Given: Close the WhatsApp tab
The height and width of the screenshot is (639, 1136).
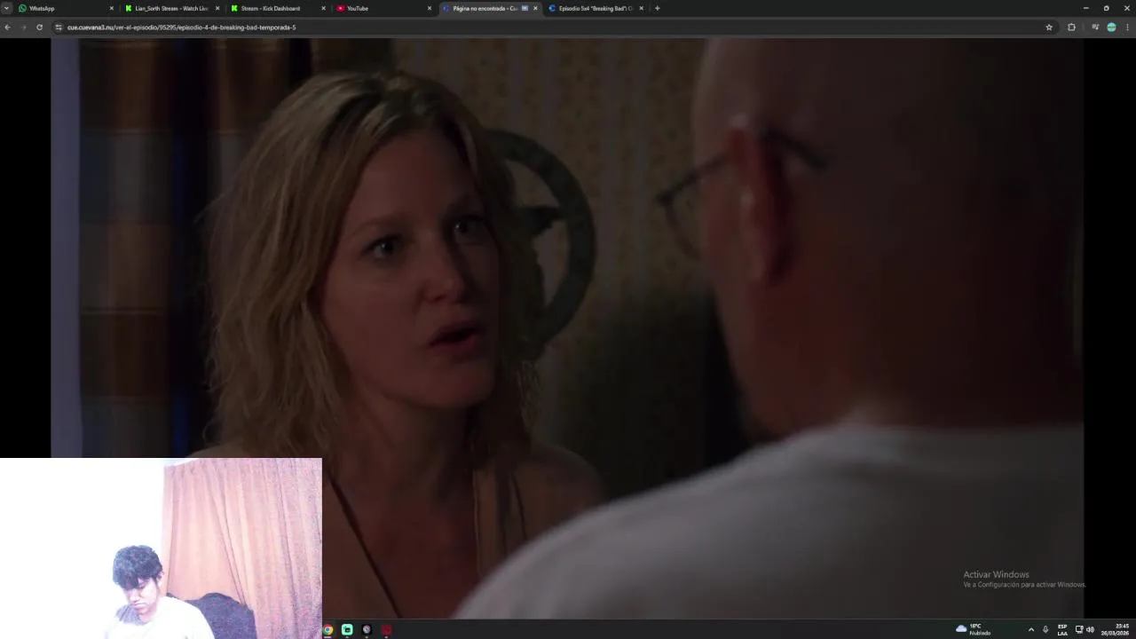Looking at the screenshot, I should coord(112,8).
